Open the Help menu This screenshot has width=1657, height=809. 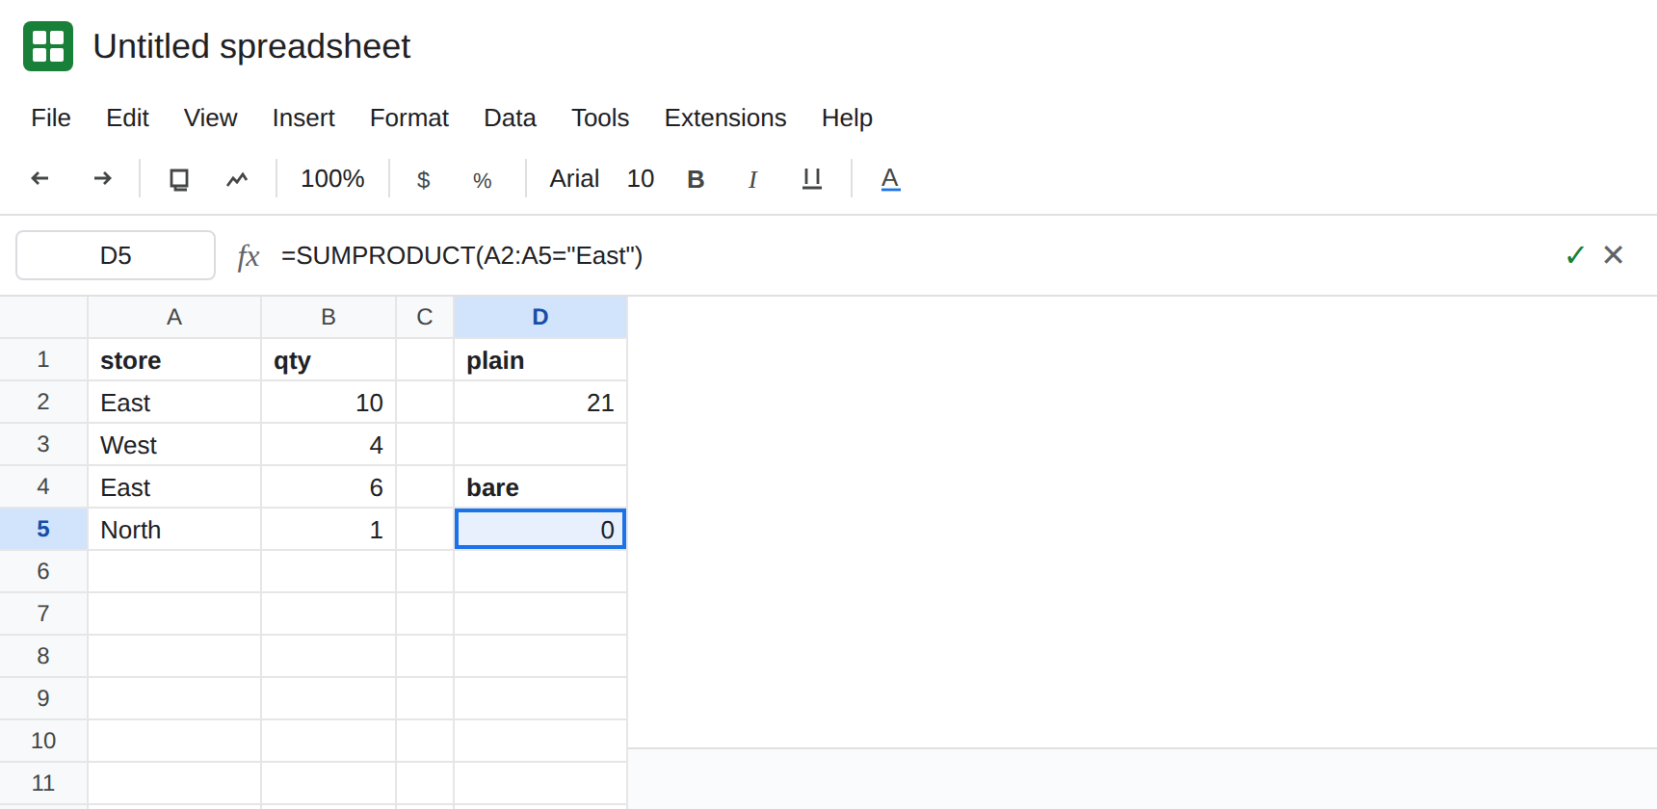(847, 117)
